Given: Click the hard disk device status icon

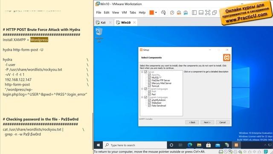Looking at the screenshot, I should click(221, 152).
